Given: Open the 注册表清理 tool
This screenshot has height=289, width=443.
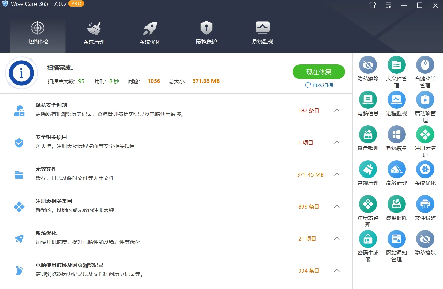Looking at the screenshot, I should click(x=425, y=135).
